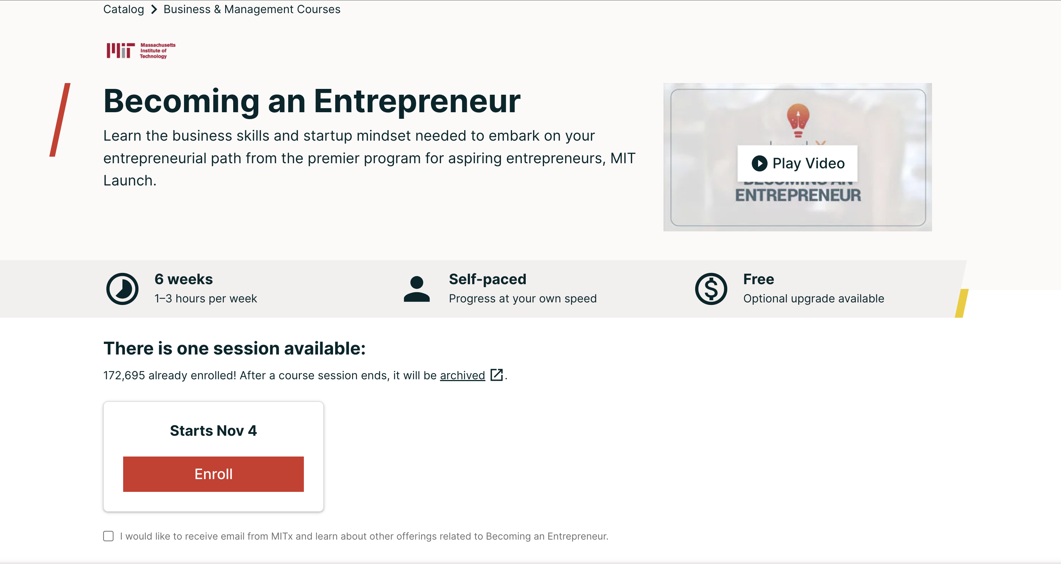Viewport: 1061px width, 564px height.
Task: Click the person icon beside Self-paced
Action: click(416, 289)
